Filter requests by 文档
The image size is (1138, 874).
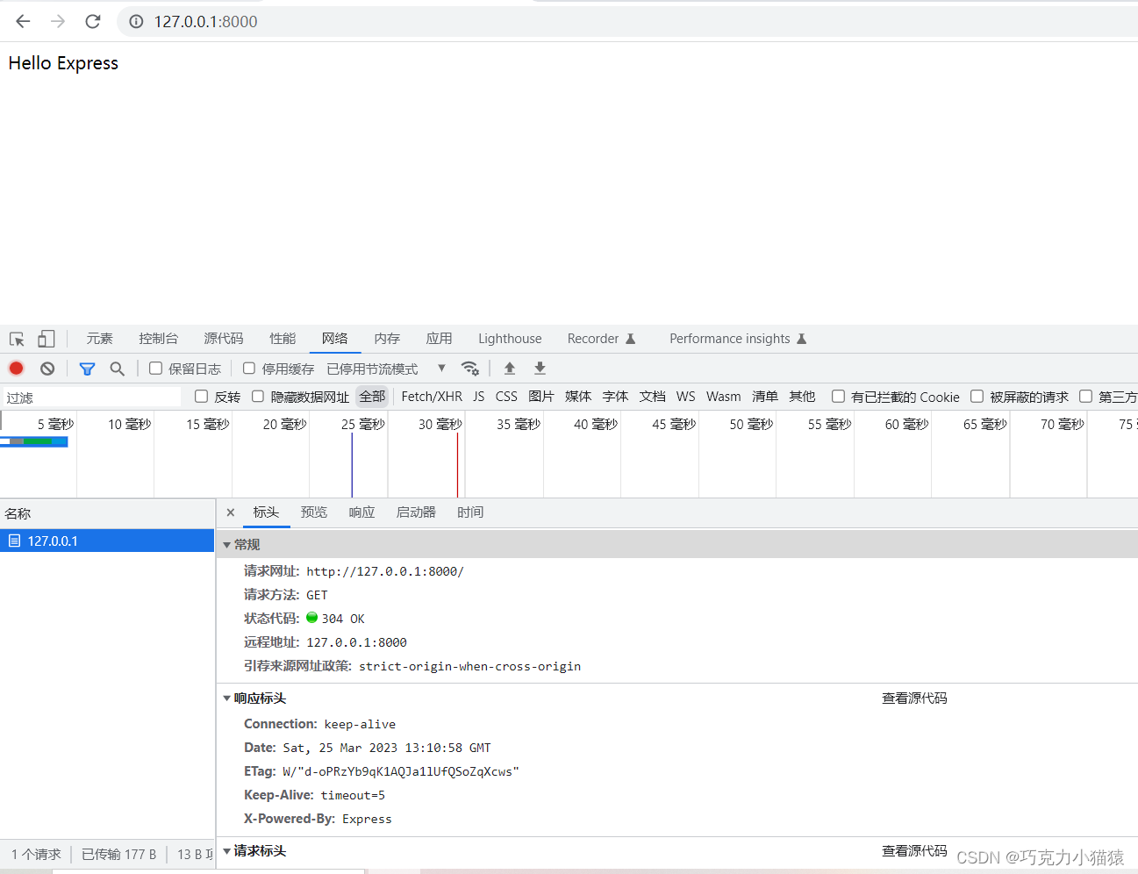(x=653, y=397)
